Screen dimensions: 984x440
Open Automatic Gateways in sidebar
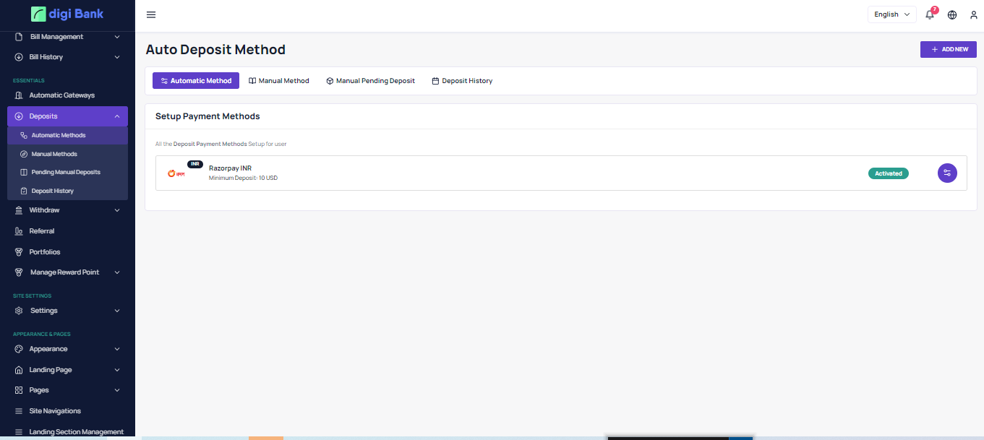coord(61,95)
